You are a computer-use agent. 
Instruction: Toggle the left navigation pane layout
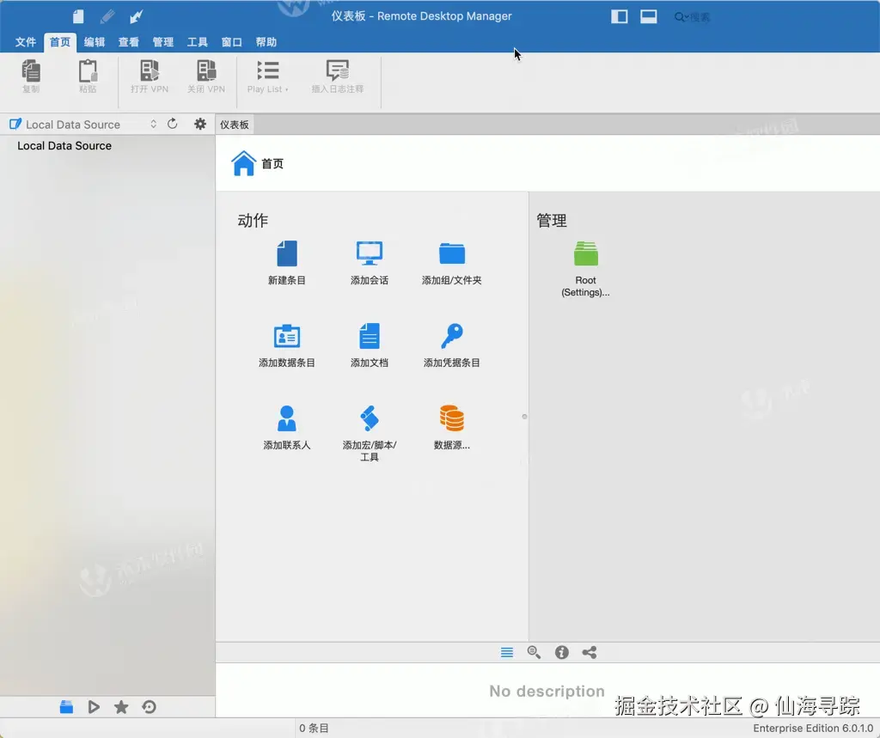pyautogui.click(x=619, y=16)
